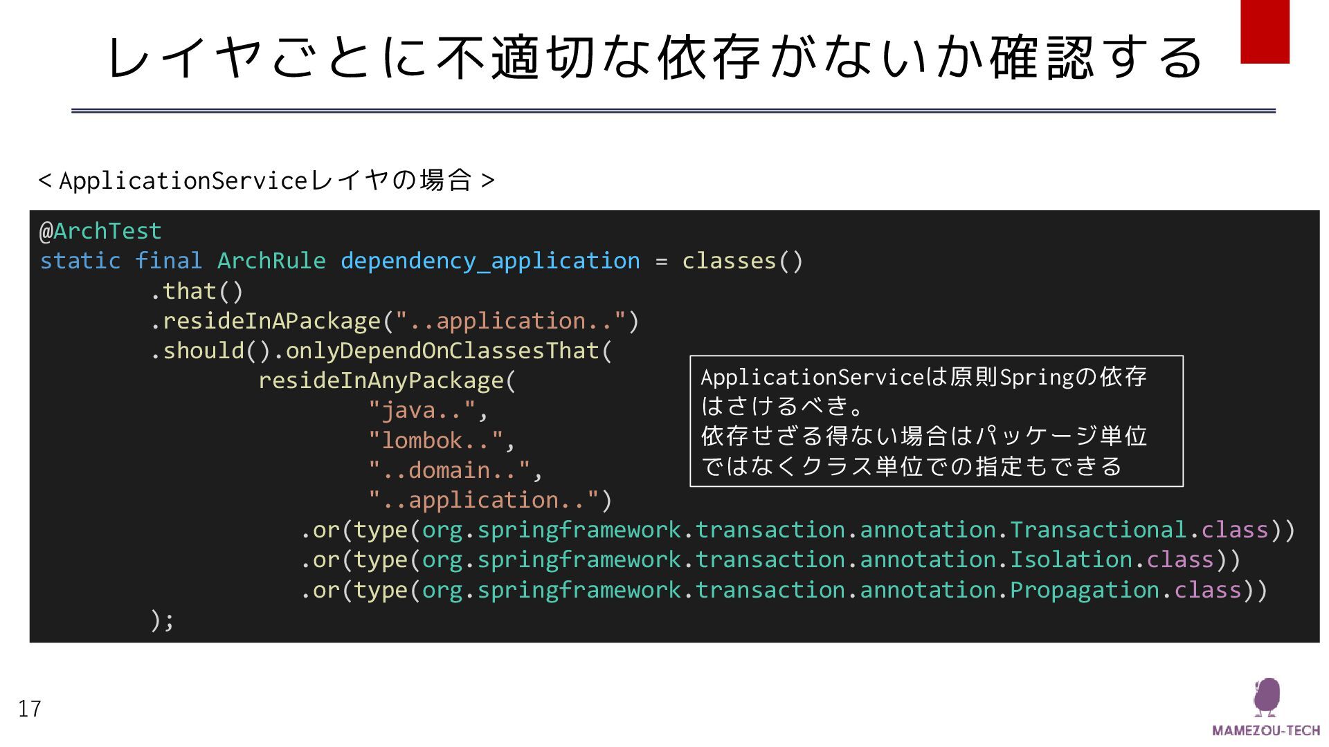The height and width of the screenshot is (747, 1329).
Task: Click the dependency_application variable name
Action: coord(490,261)
